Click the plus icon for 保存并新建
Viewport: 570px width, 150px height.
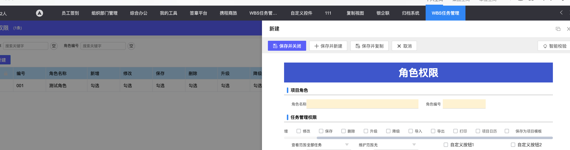[x=316, y=46]
